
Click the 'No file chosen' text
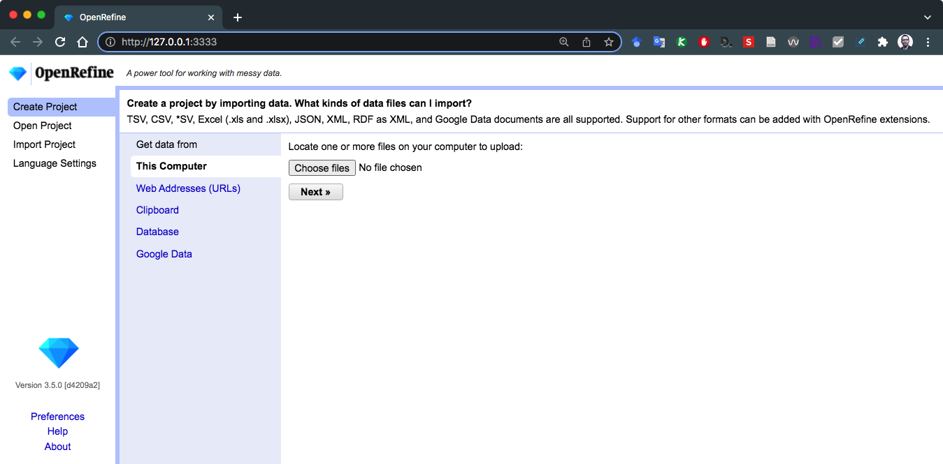pyautogui.click(x=390, y=168)
